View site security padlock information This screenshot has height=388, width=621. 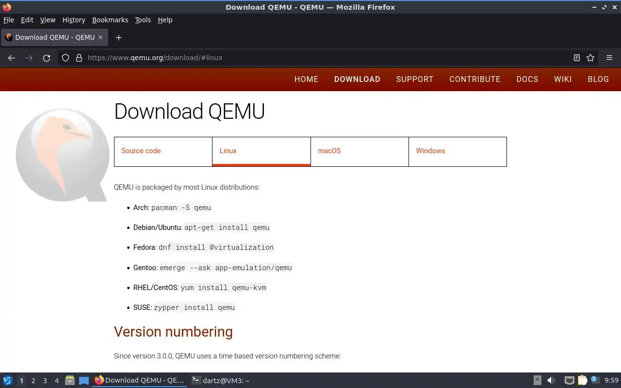(79, 58)
